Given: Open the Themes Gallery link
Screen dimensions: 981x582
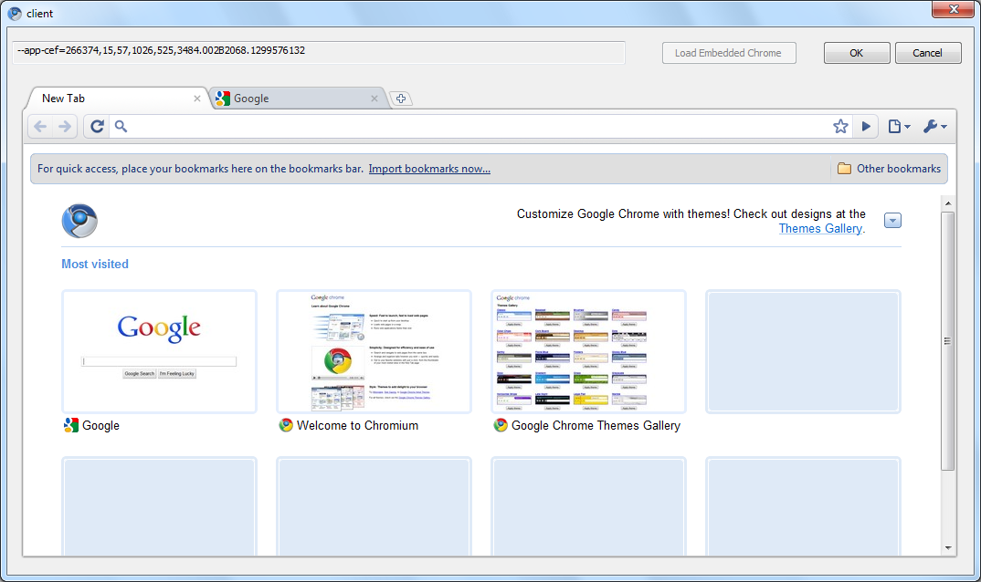Looking at the screenshot, I should click(x=820, y=229).
